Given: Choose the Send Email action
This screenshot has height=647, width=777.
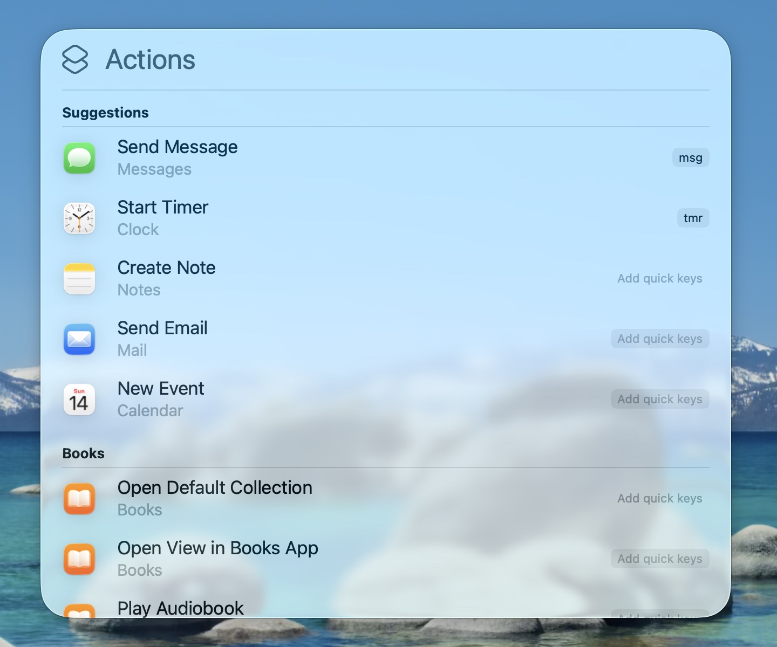Looking at the screenshot, I should [x=386, y=339].
